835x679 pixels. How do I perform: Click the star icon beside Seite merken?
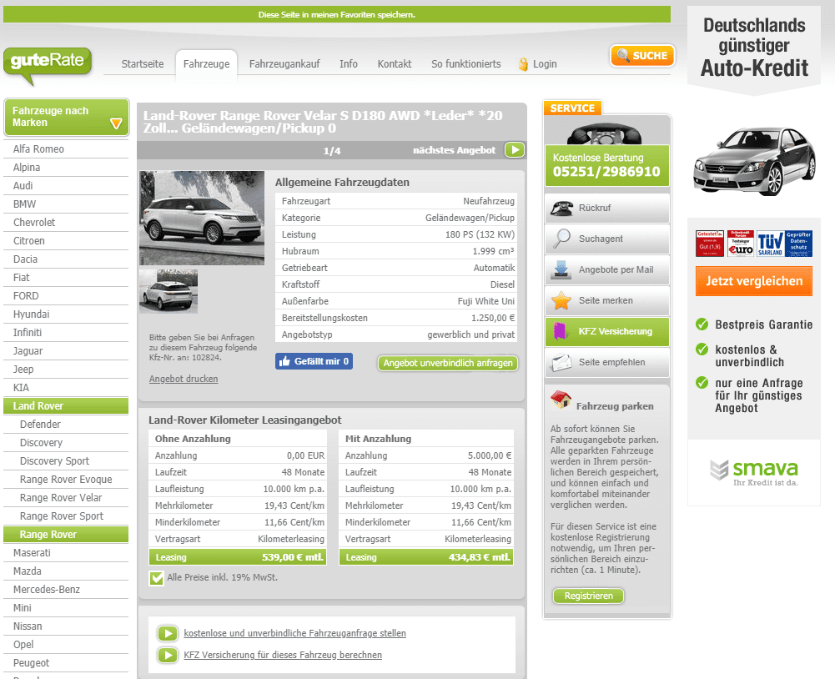coord(561,300)
